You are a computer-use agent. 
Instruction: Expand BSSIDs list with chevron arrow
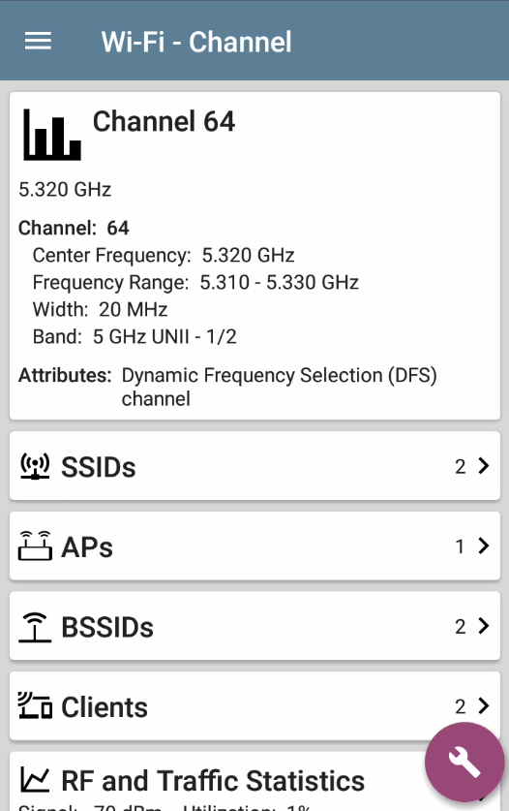point(484,625)
